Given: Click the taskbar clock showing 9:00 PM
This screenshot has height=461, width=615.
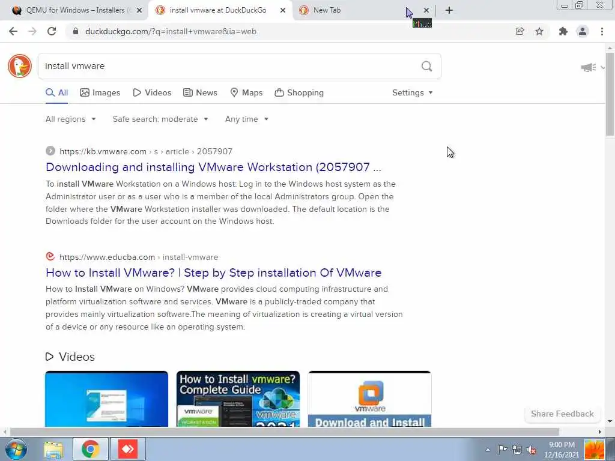Looking at the screenshot, I should (x=562, y=450).
